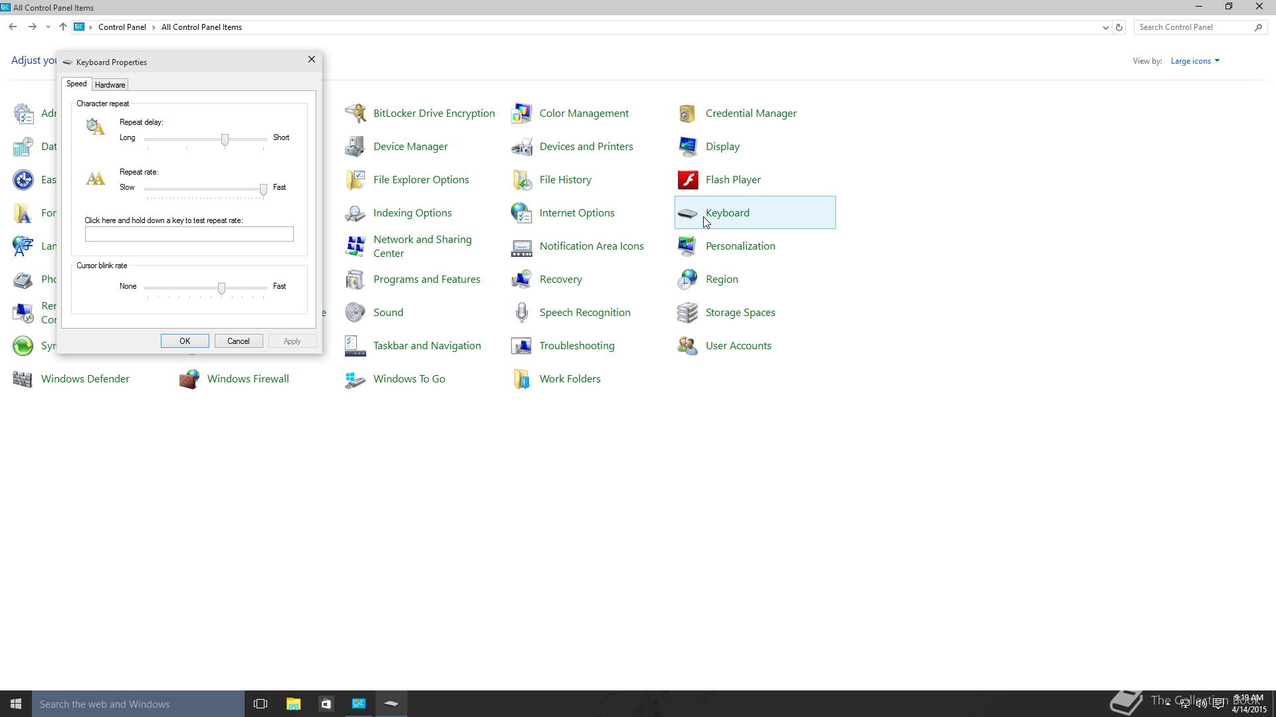Open Windows Firewall icon
Screen dimensions: 1276x717
(x=189, y=379)
